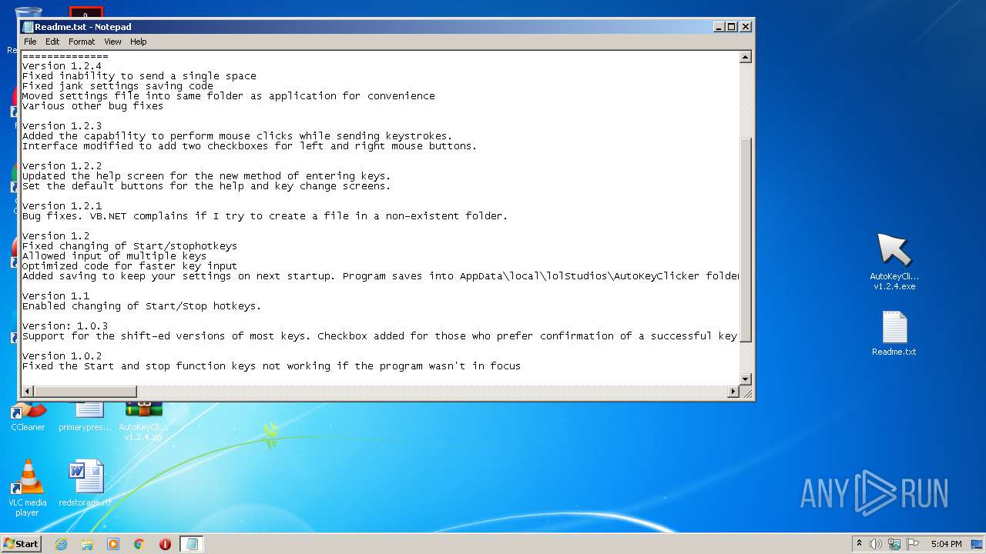Viewport: 986px width, 554px height.
Task: Click the Notepad window resize grip corner
Action: pyautogui.click(x=746, y=392)
